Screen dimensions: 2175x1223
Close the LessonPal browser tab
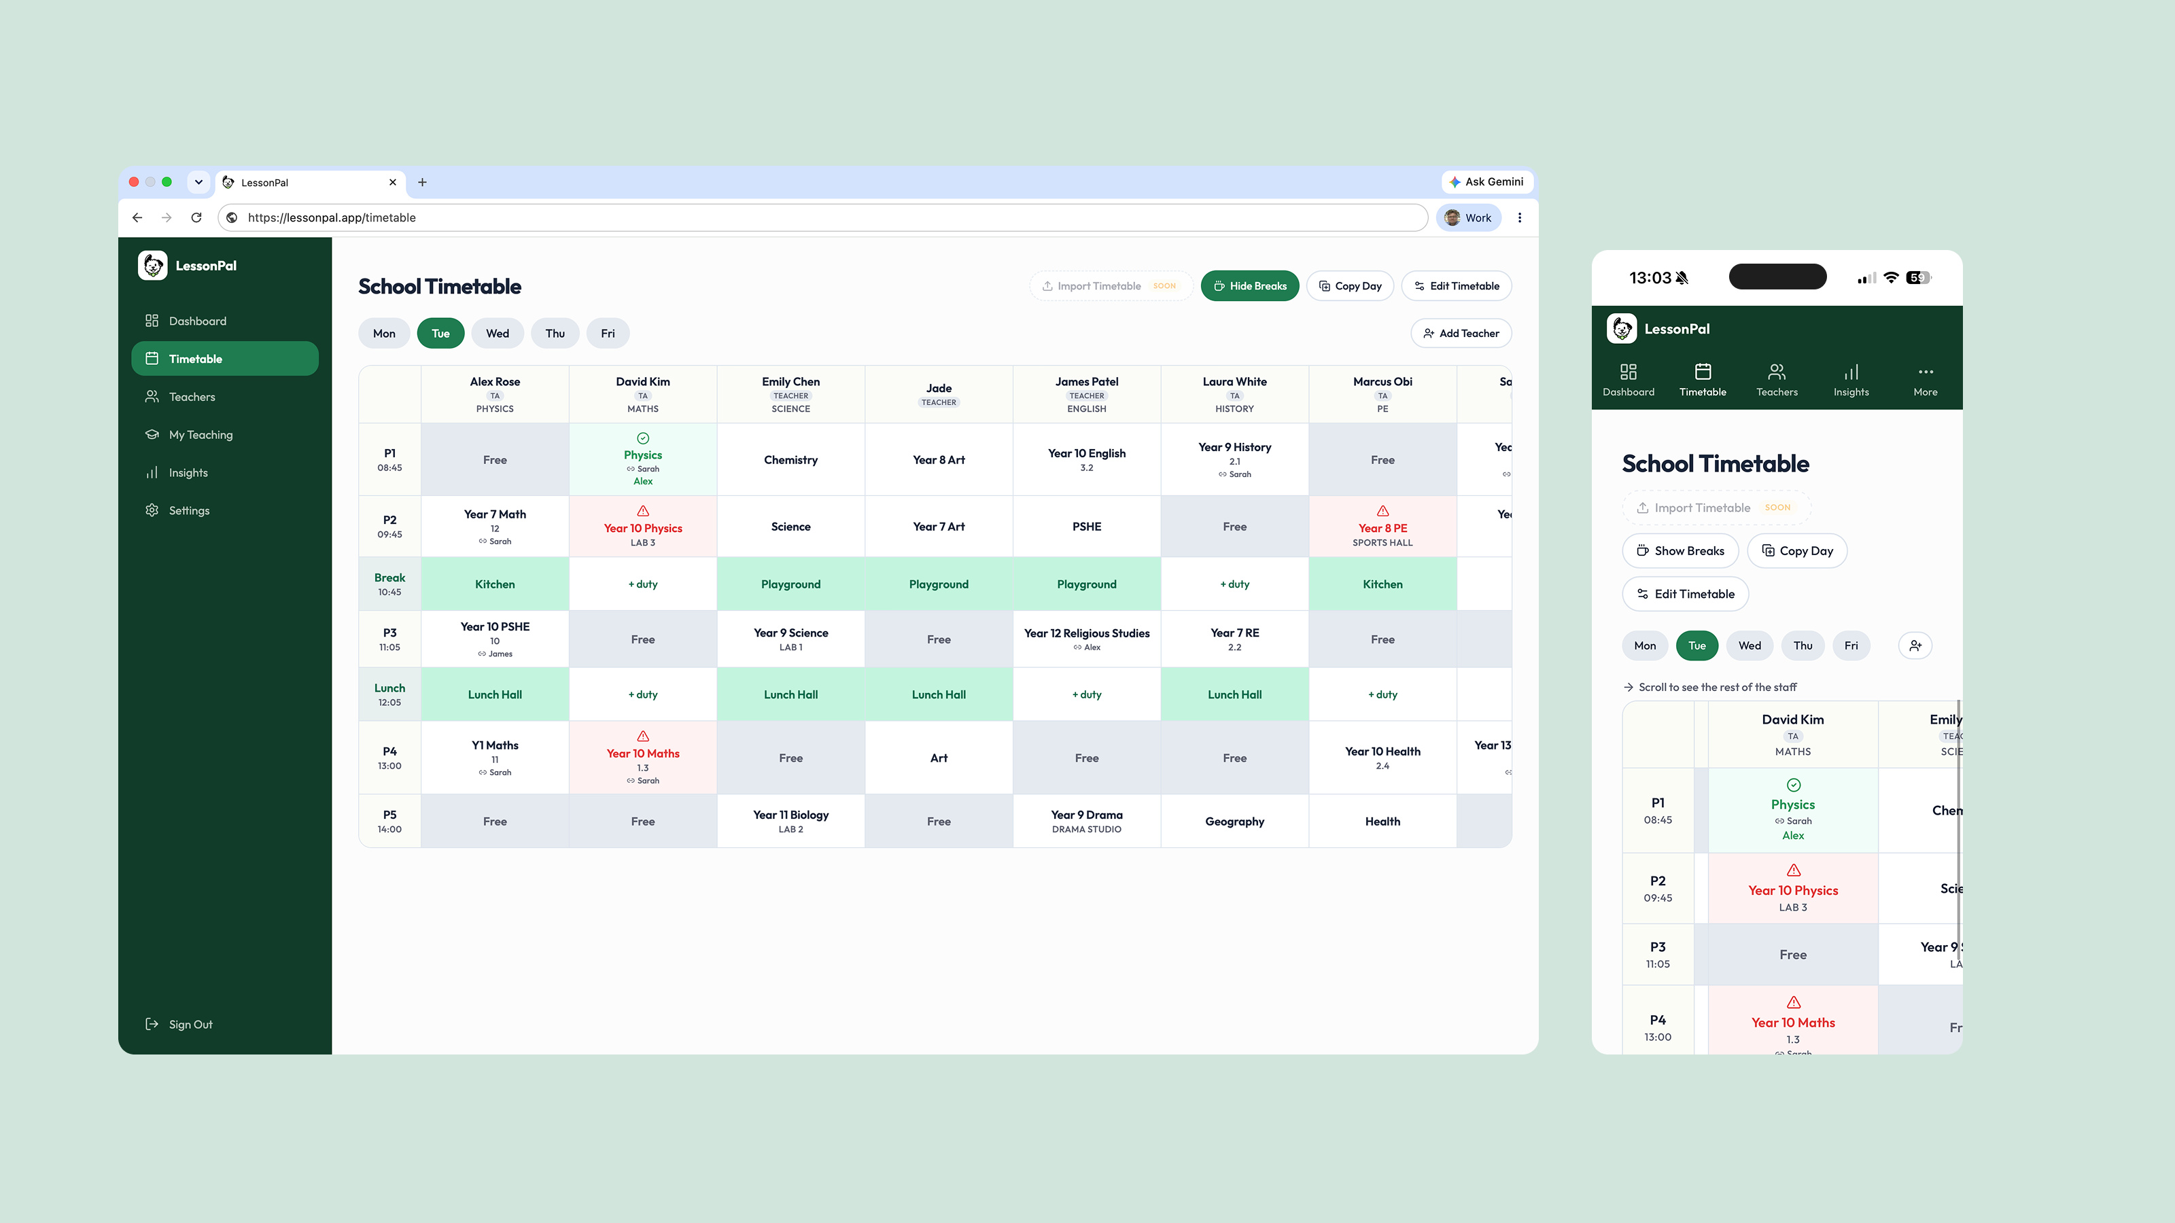pos(393,182)
